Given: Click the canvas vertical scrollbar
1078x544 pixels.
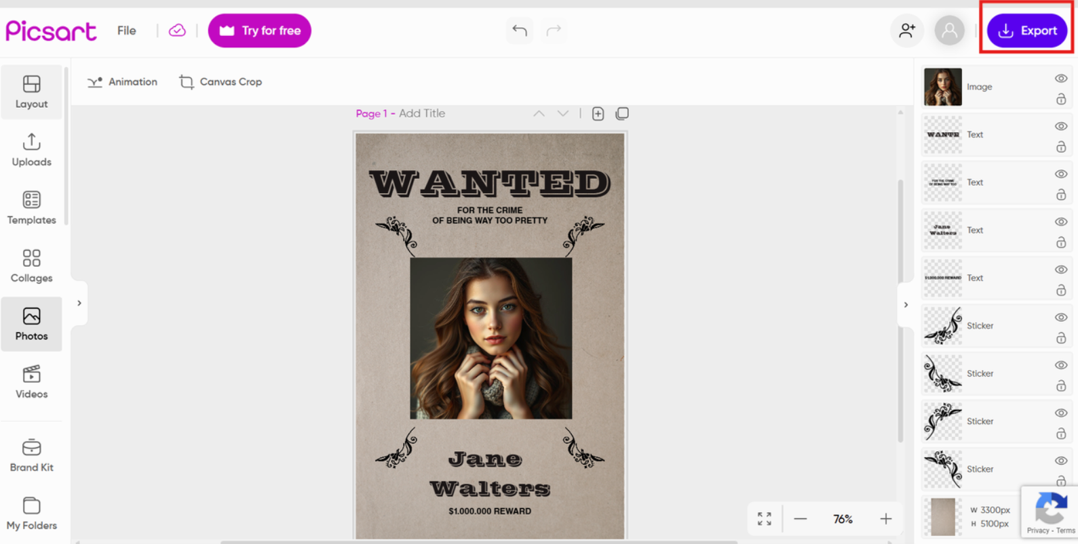Looking at the screenshot, I should [901, 310].
